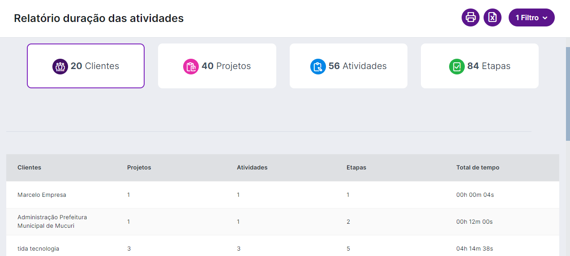This screenshot has height=256, width=570.
Task: Click the Total de tempo column header
Action: [478, 168]
